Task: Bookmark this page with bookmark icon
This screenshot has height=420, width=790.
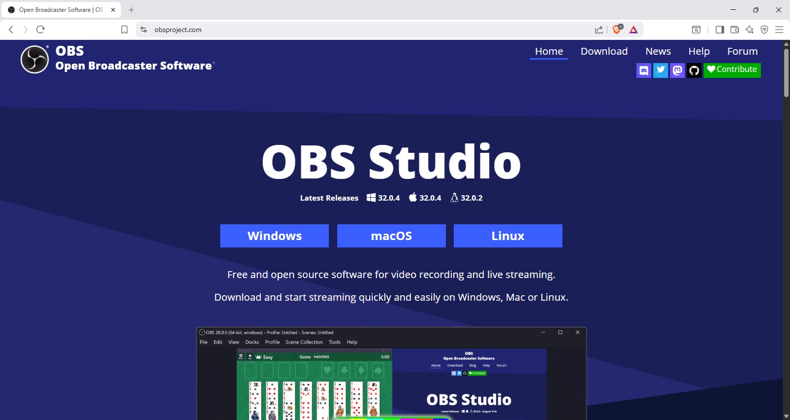Action: (x=124, y=30)
